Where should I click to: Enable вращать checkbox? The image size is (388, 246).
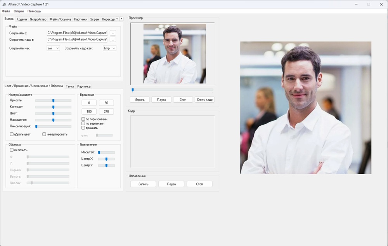(x=83, y=128)
